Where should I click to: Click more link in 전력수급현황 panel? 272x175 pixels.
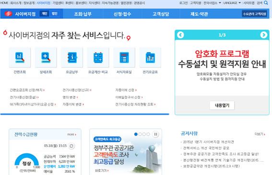(71, 134)
